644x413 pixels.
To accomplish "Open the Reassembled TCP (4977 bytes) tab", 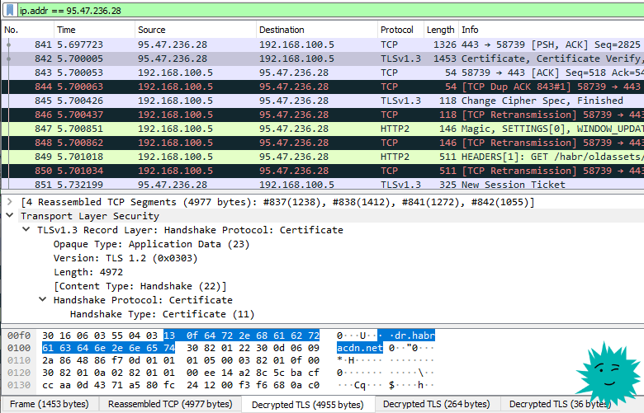I will tap(170, 405).
